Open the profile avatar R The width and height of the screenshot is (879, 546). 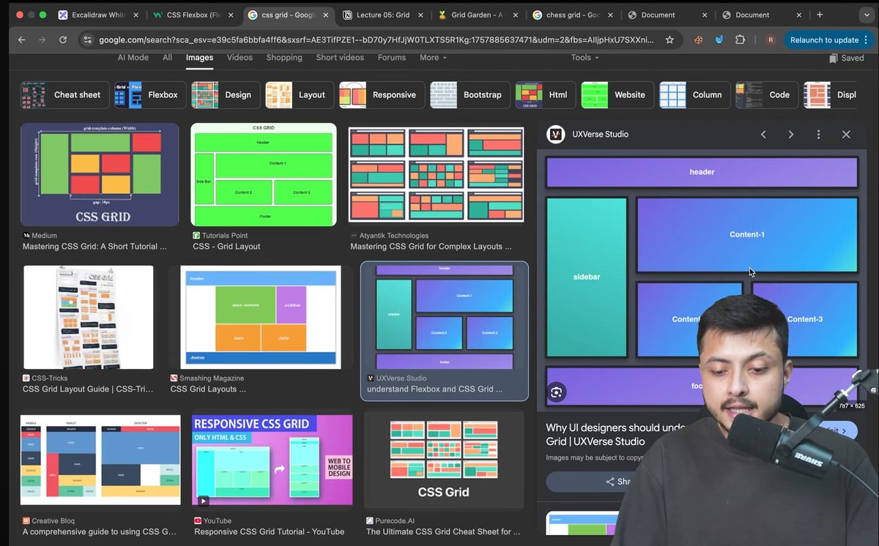point(770,40)
